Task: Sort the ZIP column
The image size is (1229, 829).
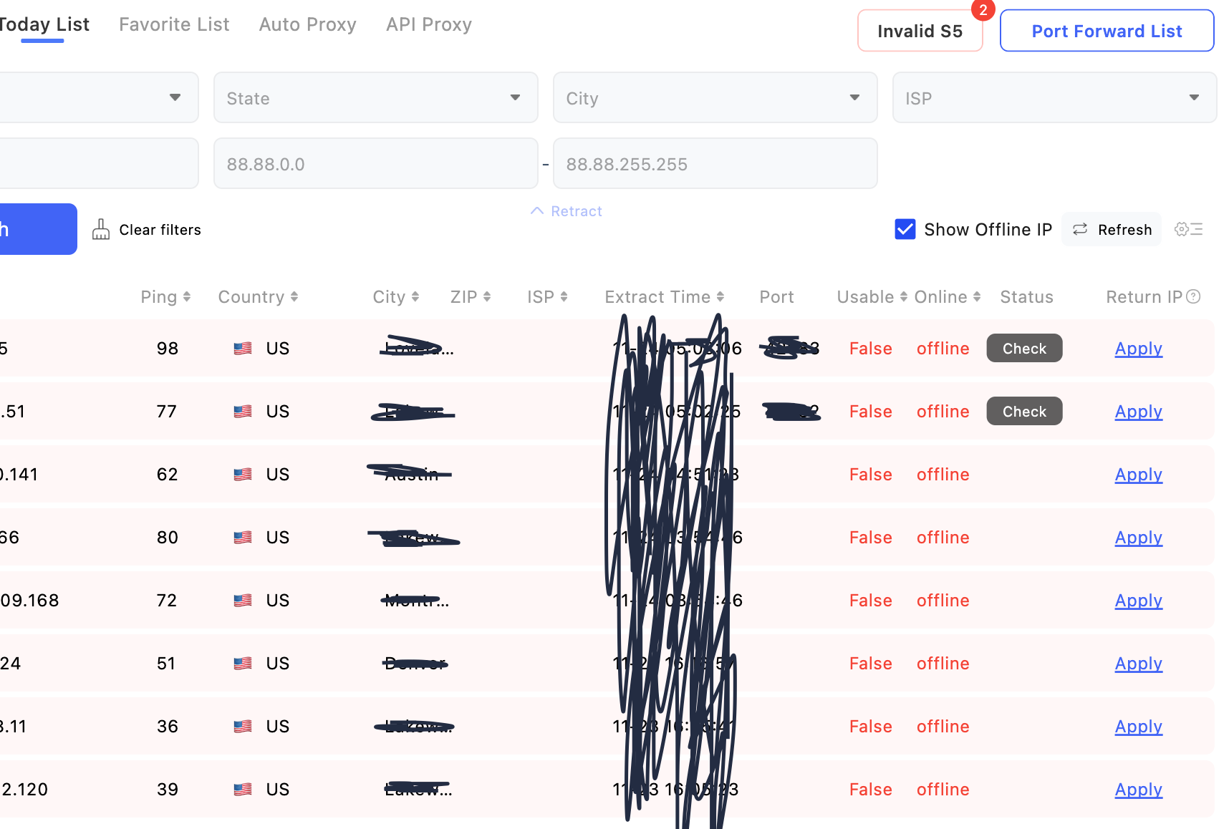Action: coord(487,297)
